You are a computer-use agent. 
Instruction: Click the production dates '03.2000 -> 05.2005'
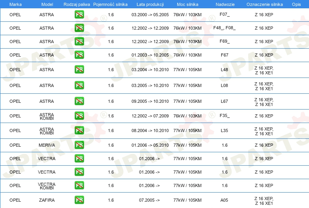pos(150,15)
